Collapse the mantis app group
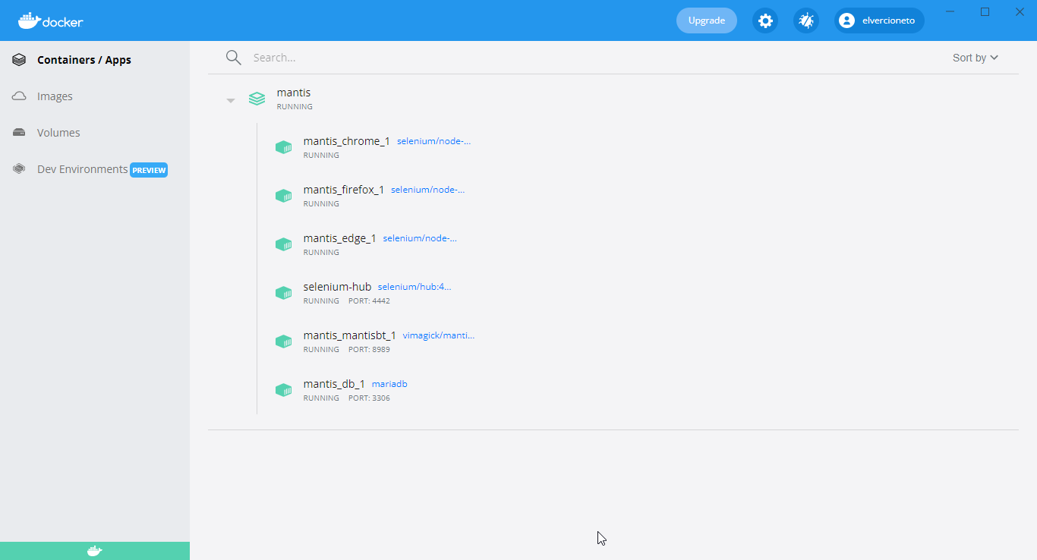 231,100
